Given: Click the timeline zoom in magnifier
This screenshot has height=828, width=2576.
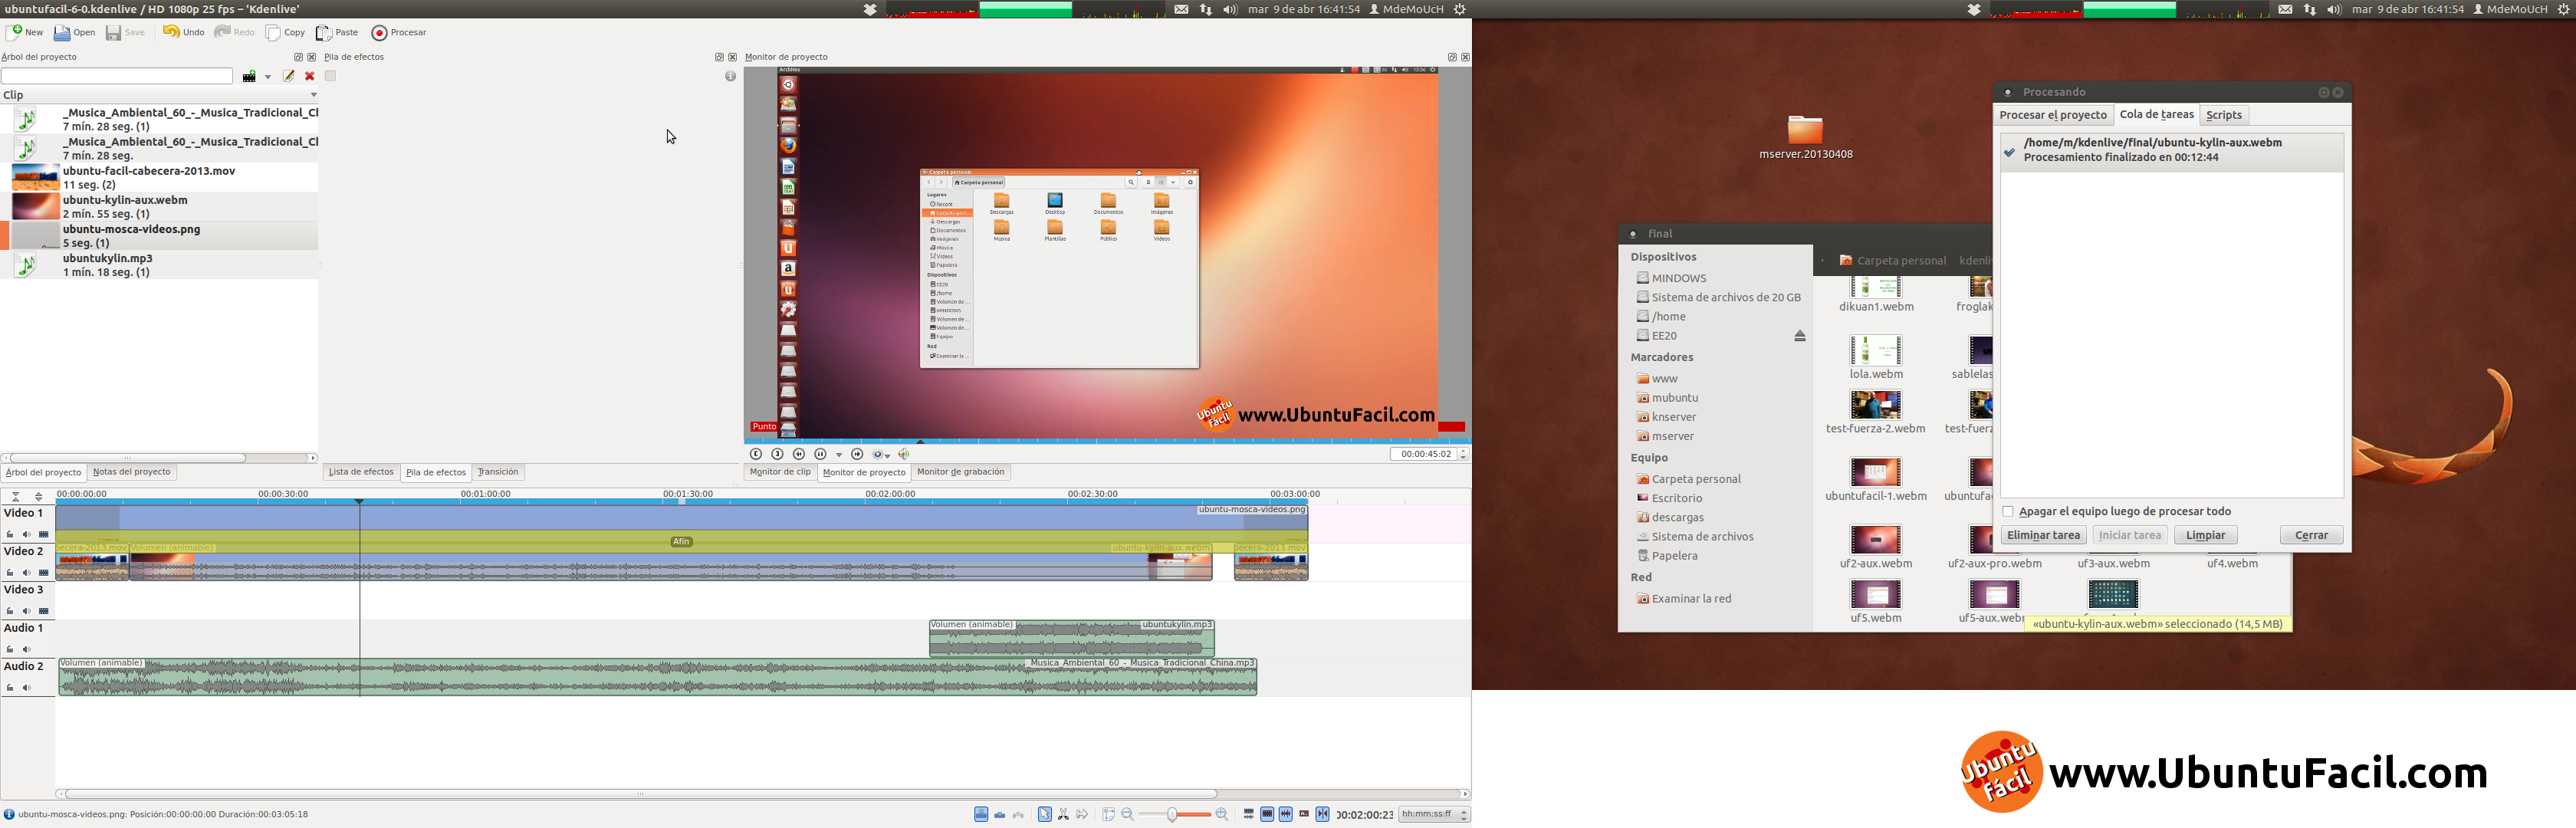Looking at the screenshot, I should point(1221,814).
